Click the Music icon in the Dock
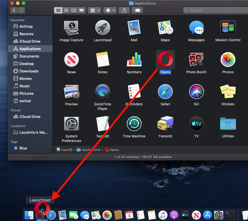Screen dimensions: 248x221 [x=163, y=215]
